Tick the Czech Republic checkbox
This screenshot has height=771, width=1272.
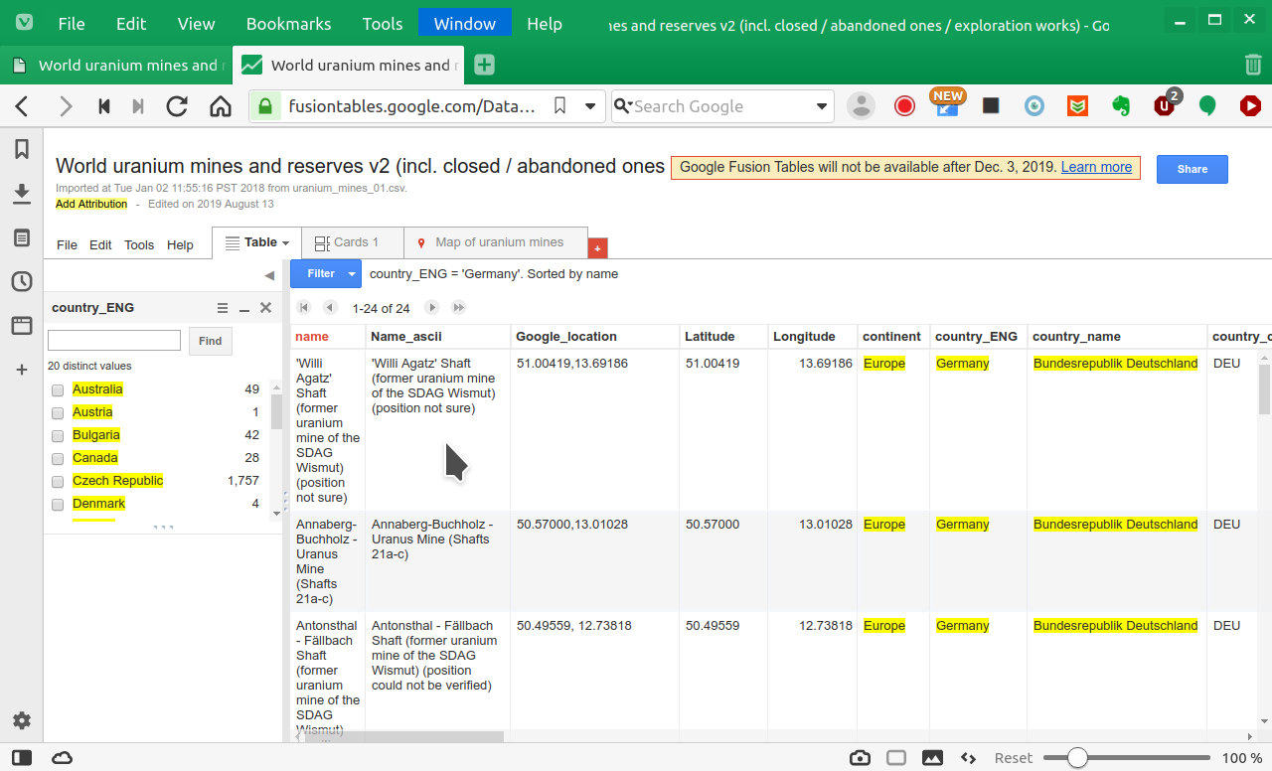[58, 482]
